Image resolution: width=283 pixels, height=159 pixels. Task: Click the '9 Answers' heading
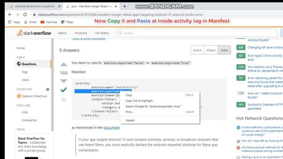coord(69,50)
